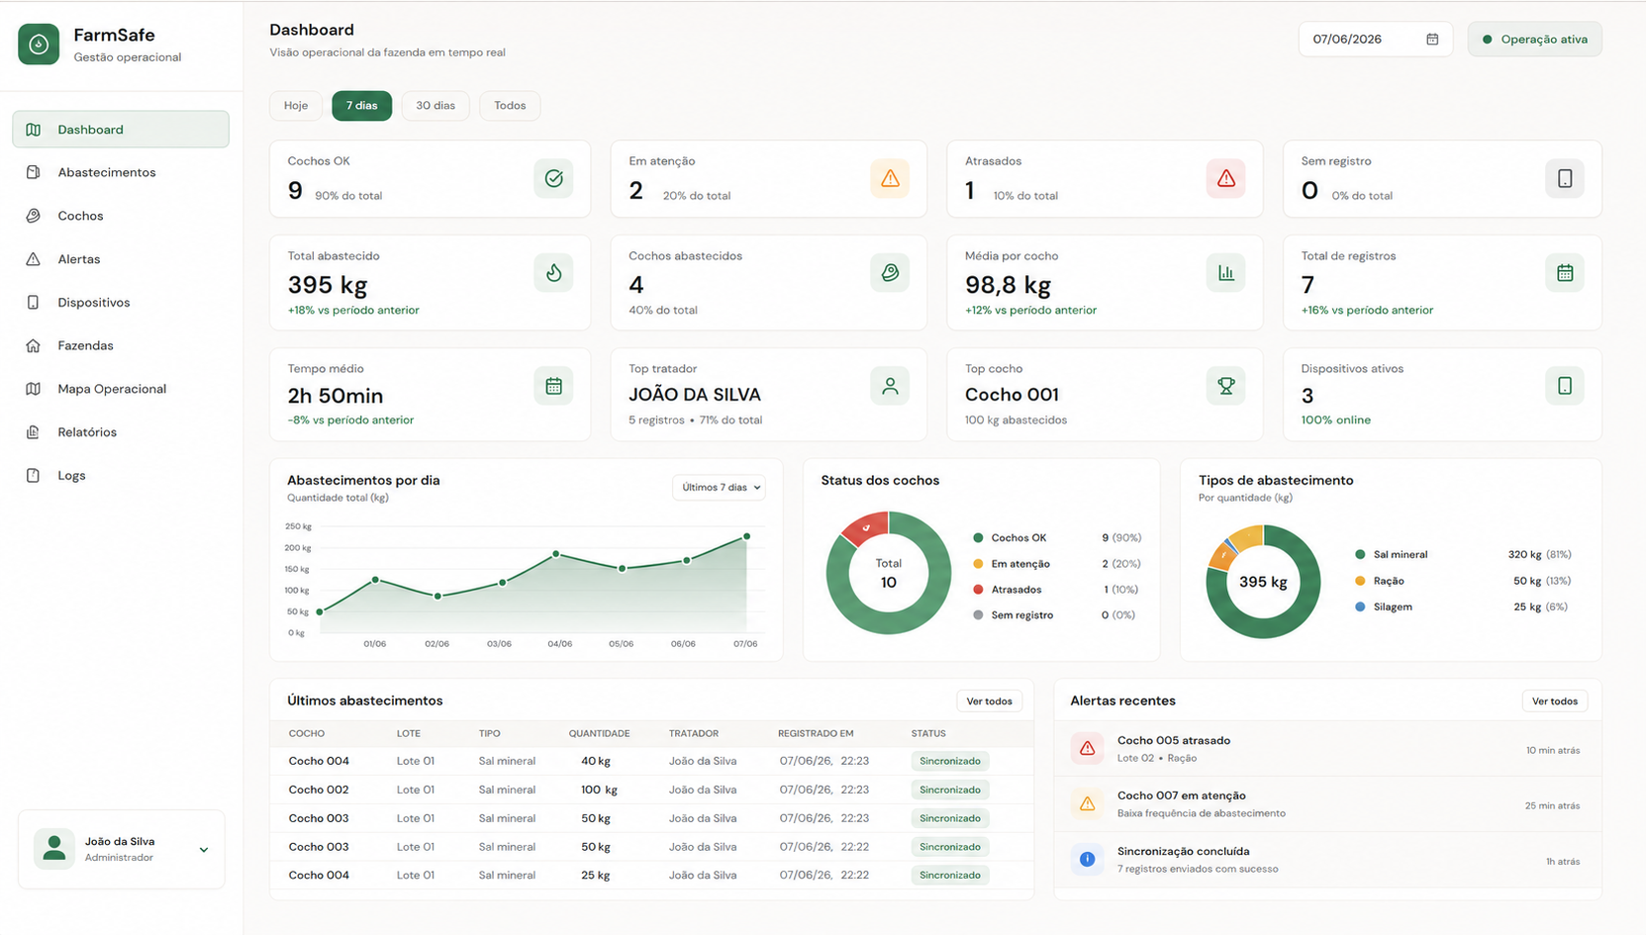
Task: Open the Últimos 7 dias dropdown
Action: [x=720, y=487]
